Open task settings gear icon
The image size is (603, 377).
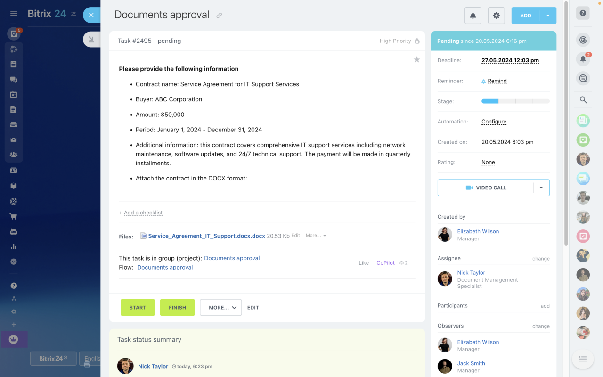[496, 16]
